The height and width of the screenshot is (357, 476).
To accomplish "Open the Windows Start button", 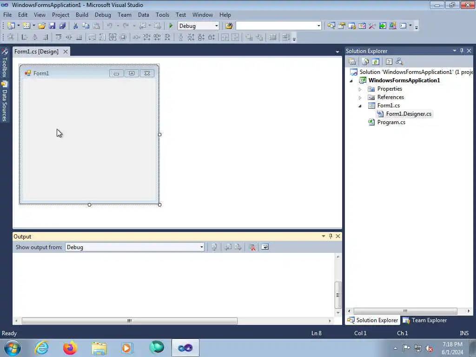I will 13,348.
